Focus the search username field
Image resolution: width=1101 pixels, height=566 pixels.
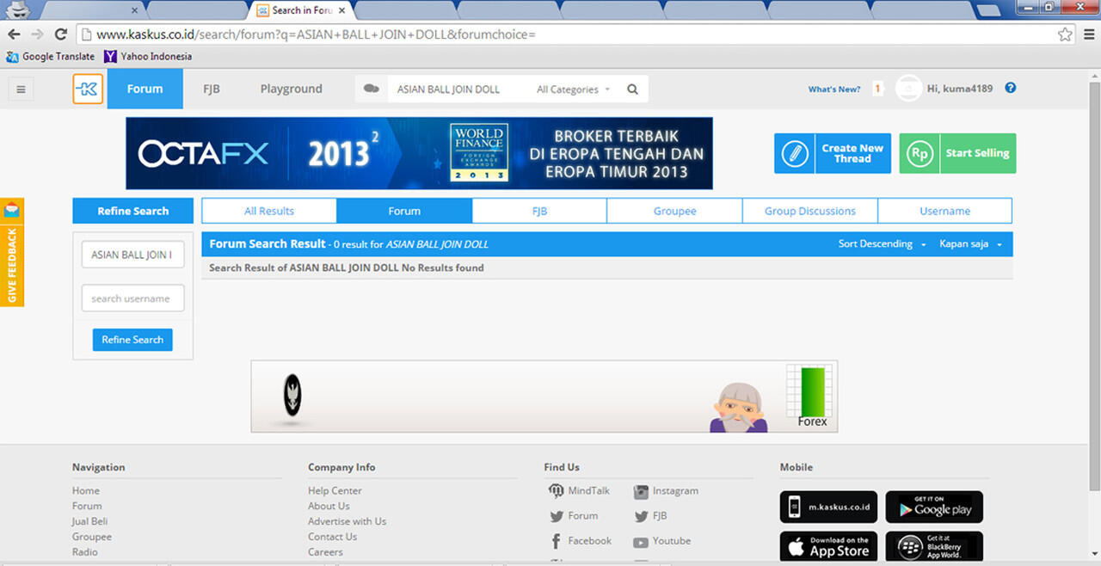point(132,298)
